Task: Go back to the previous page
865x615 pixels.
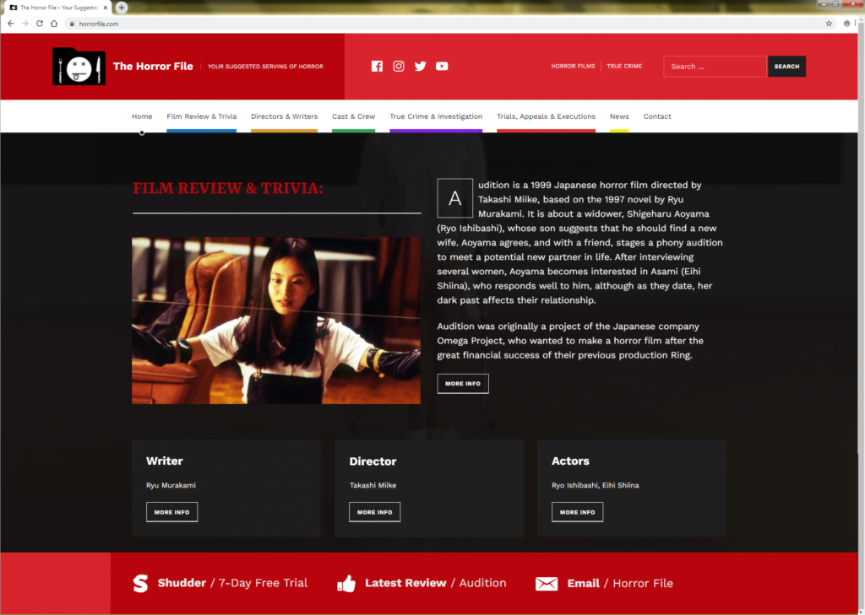Action: [10, 24]
